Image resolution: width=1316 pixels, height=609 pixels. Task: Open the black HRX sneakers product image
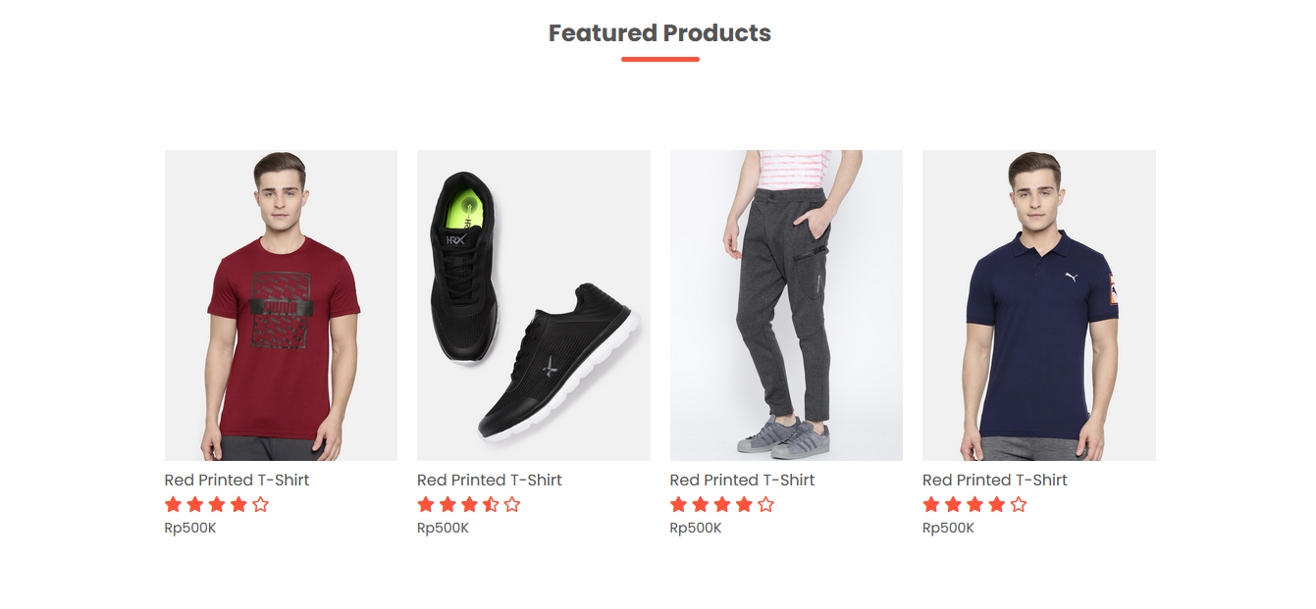pyautogui.click(x=533, y=305)
